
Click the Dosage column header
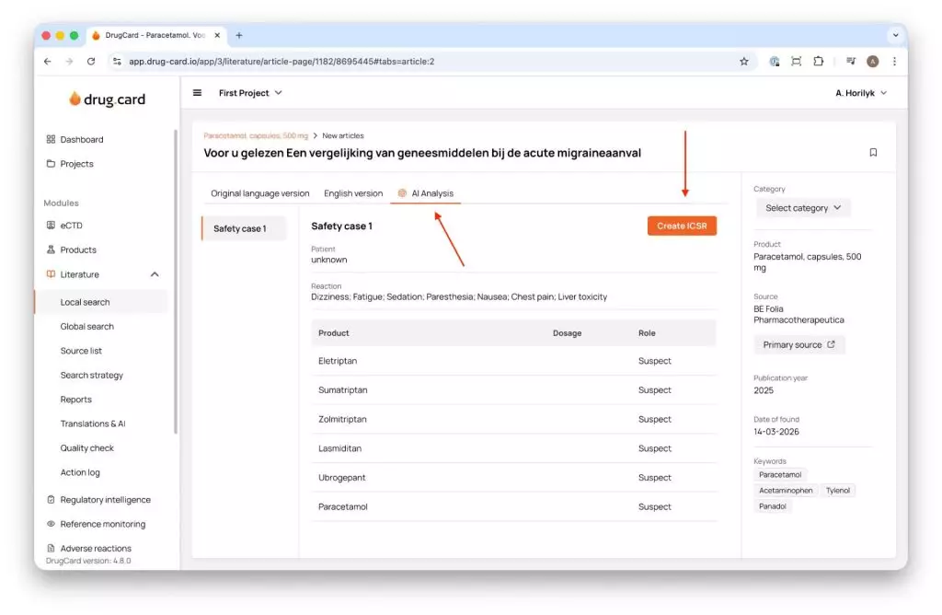567,333
